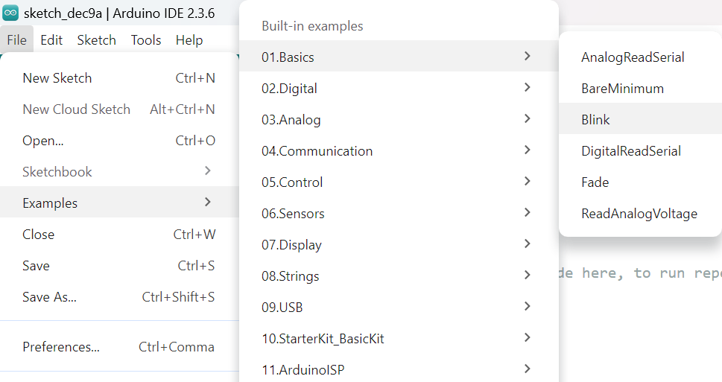Viewport: 722px width, 382px height.
Task: Open the Fade example sketch
Action: point(595,182)
